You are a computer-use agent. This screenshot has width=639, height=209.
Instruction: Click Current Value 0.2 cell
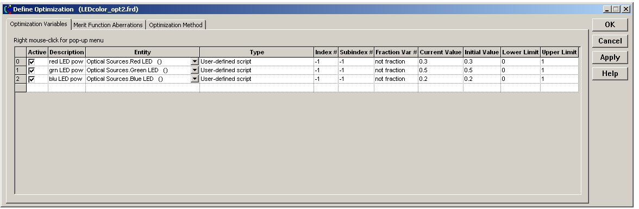[x=441, y=79]
